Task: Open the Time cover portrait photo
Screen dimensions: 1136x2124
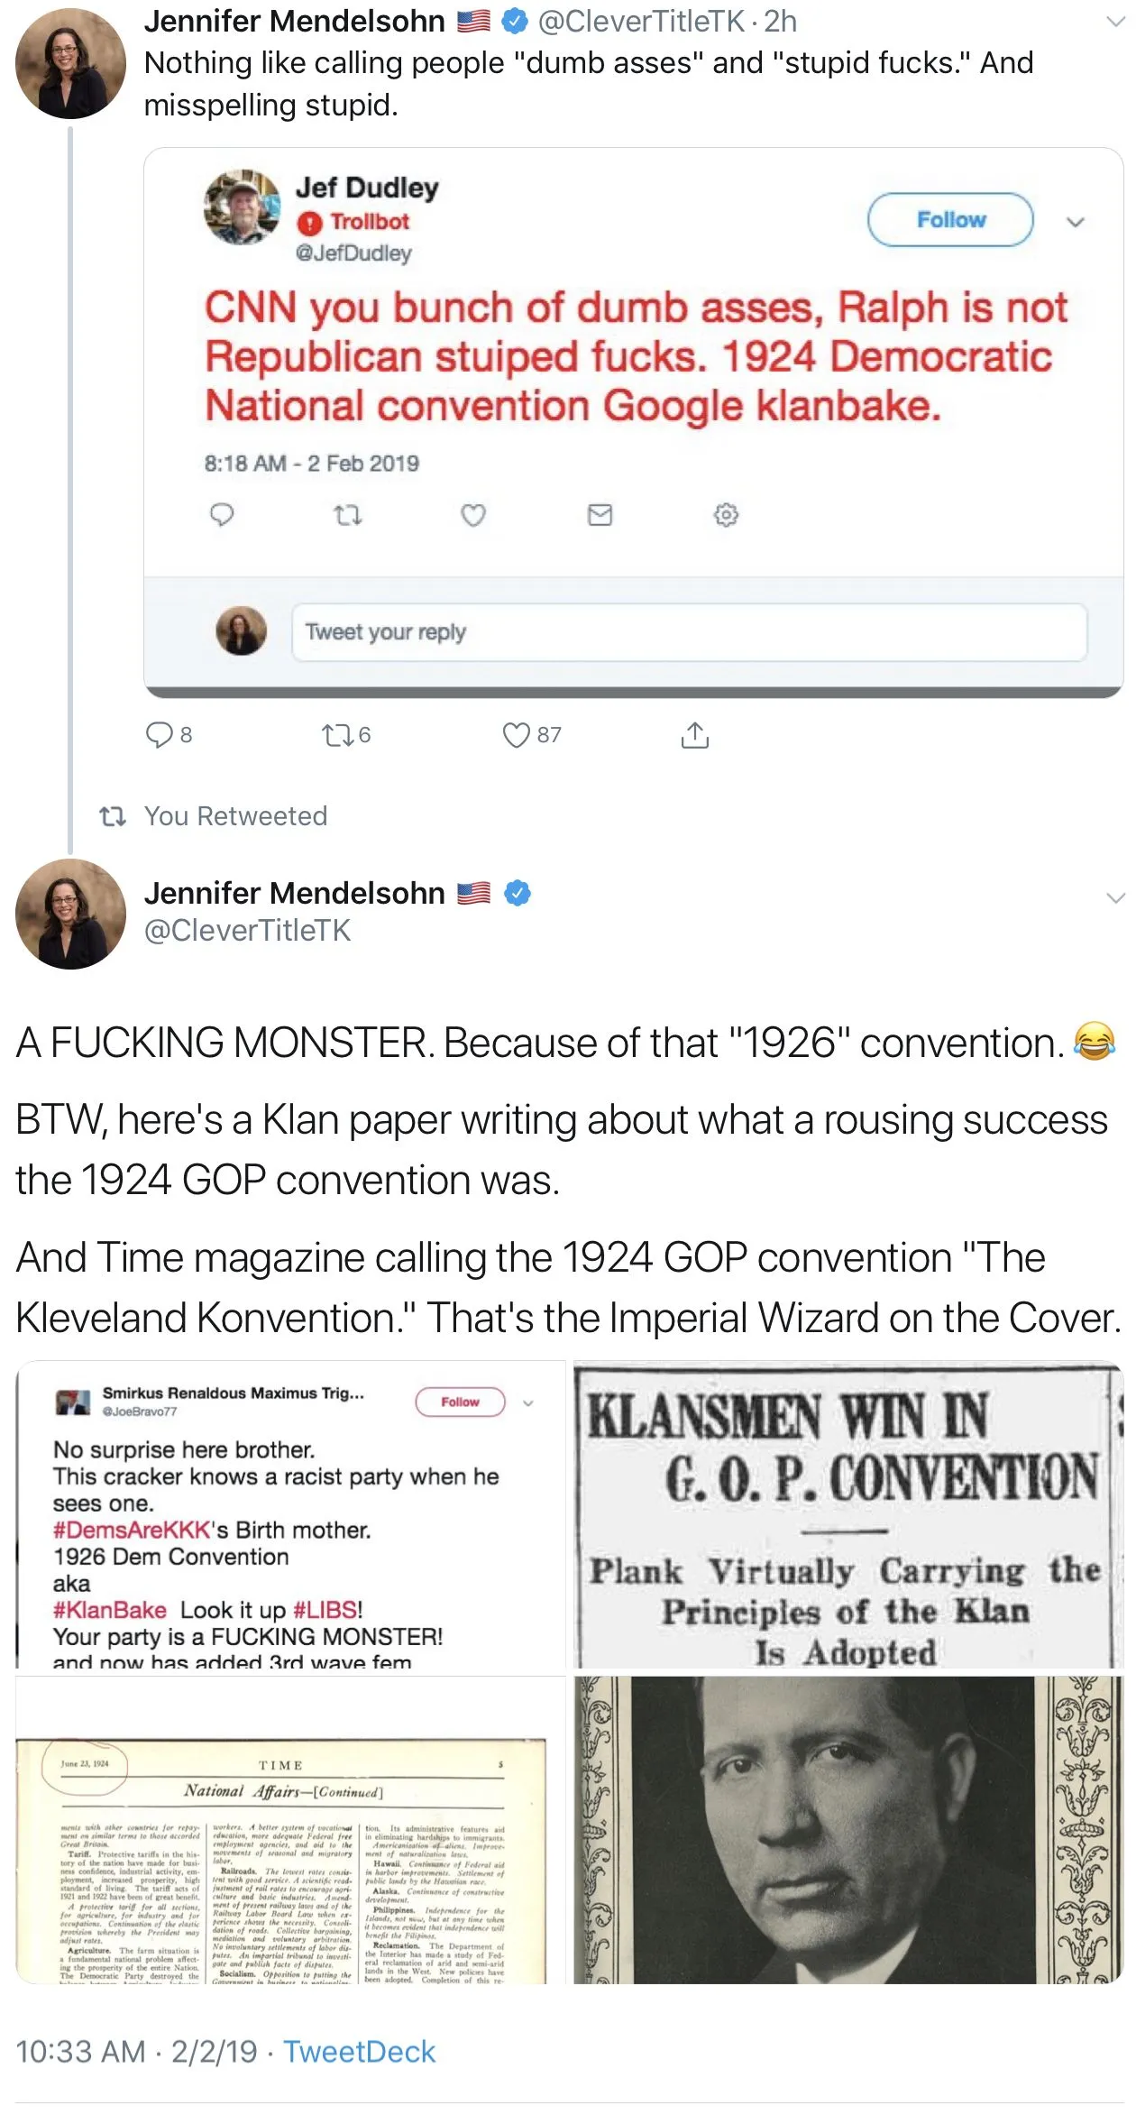Action: [847, 1829]
